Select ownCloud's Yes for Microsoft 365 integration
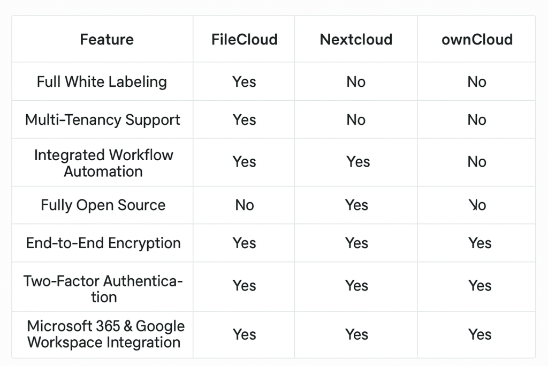 tap(479, 334)
